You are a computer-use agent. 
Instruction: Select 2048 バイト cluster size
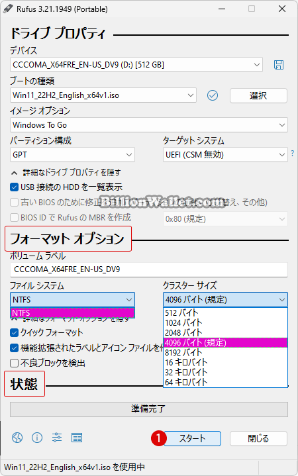point(225,333)
